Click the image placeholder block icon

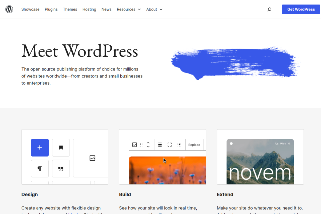[92, 158]
